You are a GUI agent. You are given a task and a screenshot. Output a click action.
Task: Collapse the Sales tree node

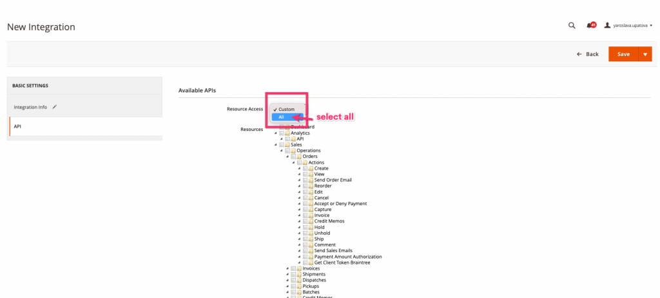(276, 144)
